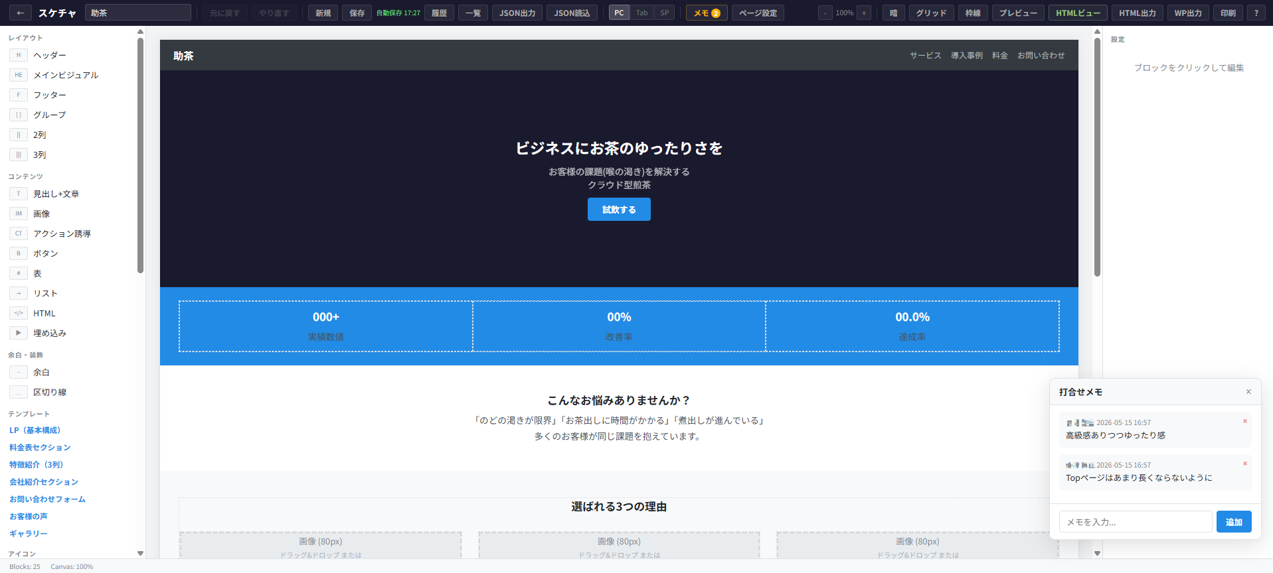Open ページ設定 page settings
This screenshot has width=1273, height=573.
pos(758,13)
